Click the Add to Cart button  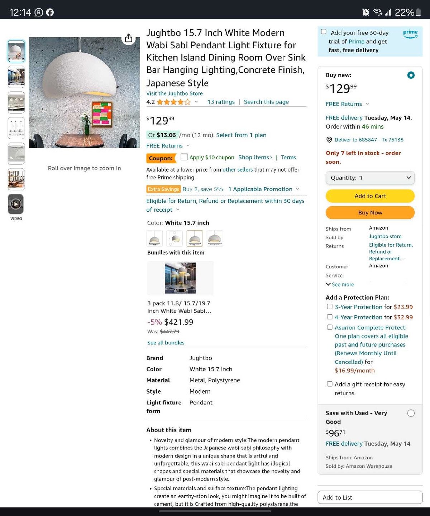370,196
